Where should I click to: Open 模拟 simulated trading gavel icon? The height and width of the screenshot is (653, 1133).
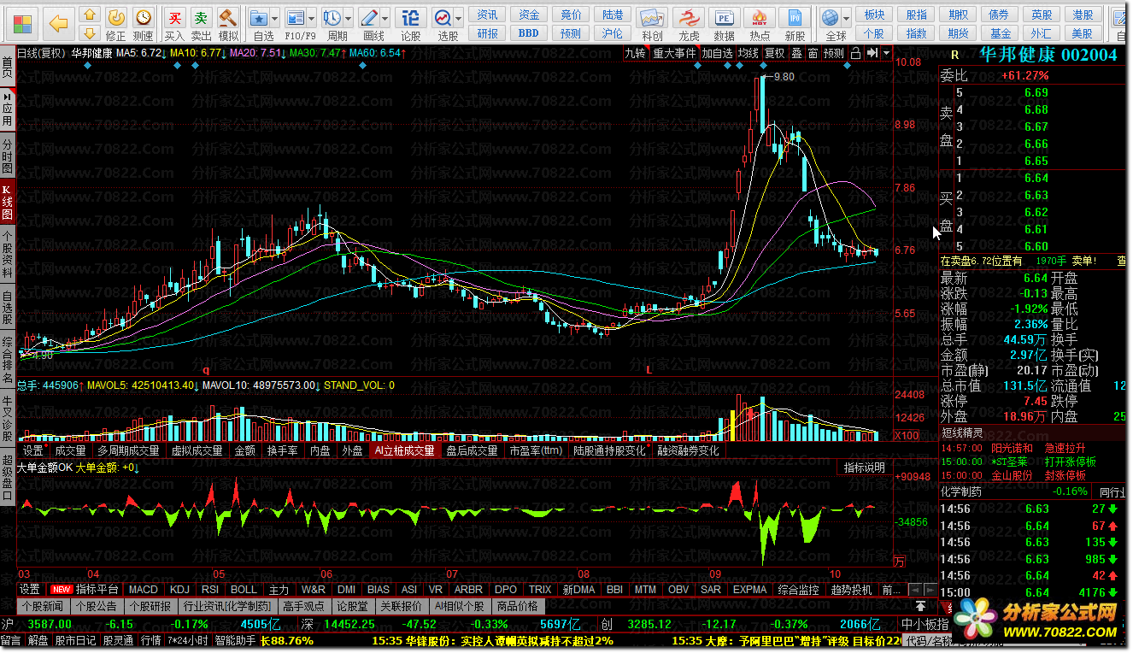click(x=227, y=18)
